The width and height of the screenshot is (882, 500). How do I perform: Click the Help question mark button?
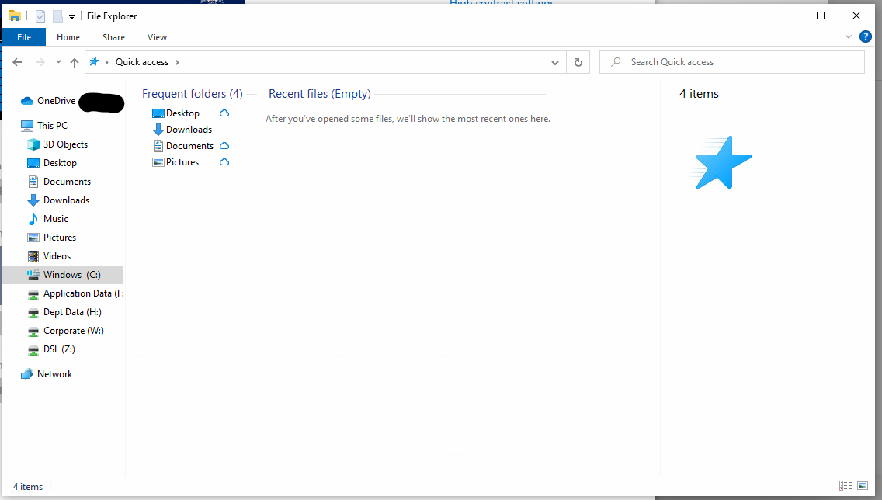tap(866, 36)
